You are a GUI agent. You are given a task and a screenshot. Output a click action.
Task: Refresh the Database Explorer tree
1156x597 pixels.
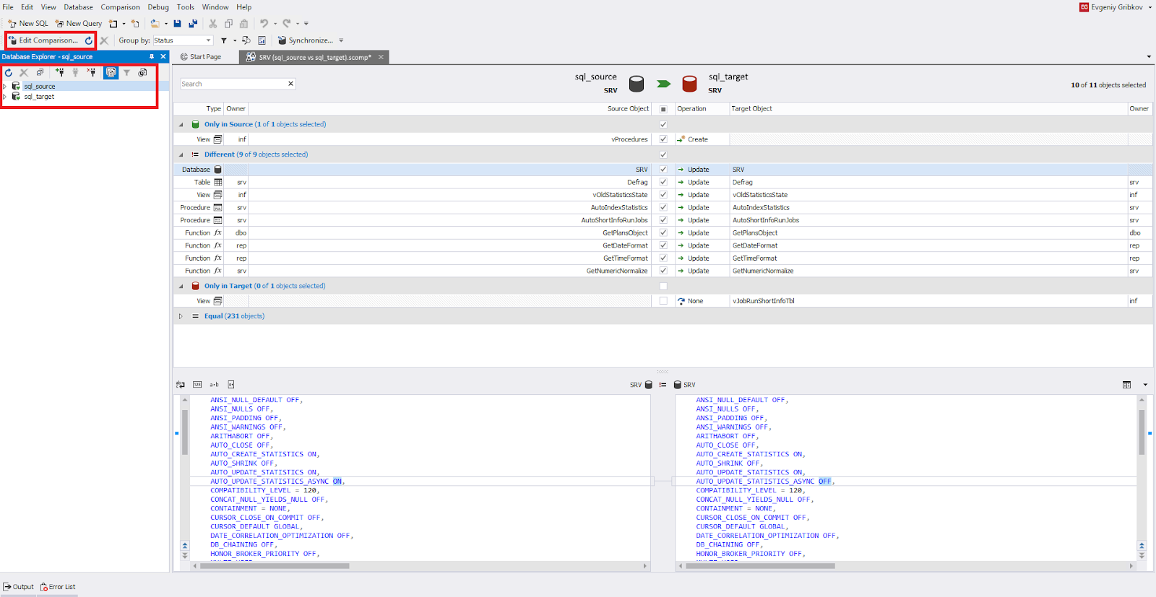9,72
